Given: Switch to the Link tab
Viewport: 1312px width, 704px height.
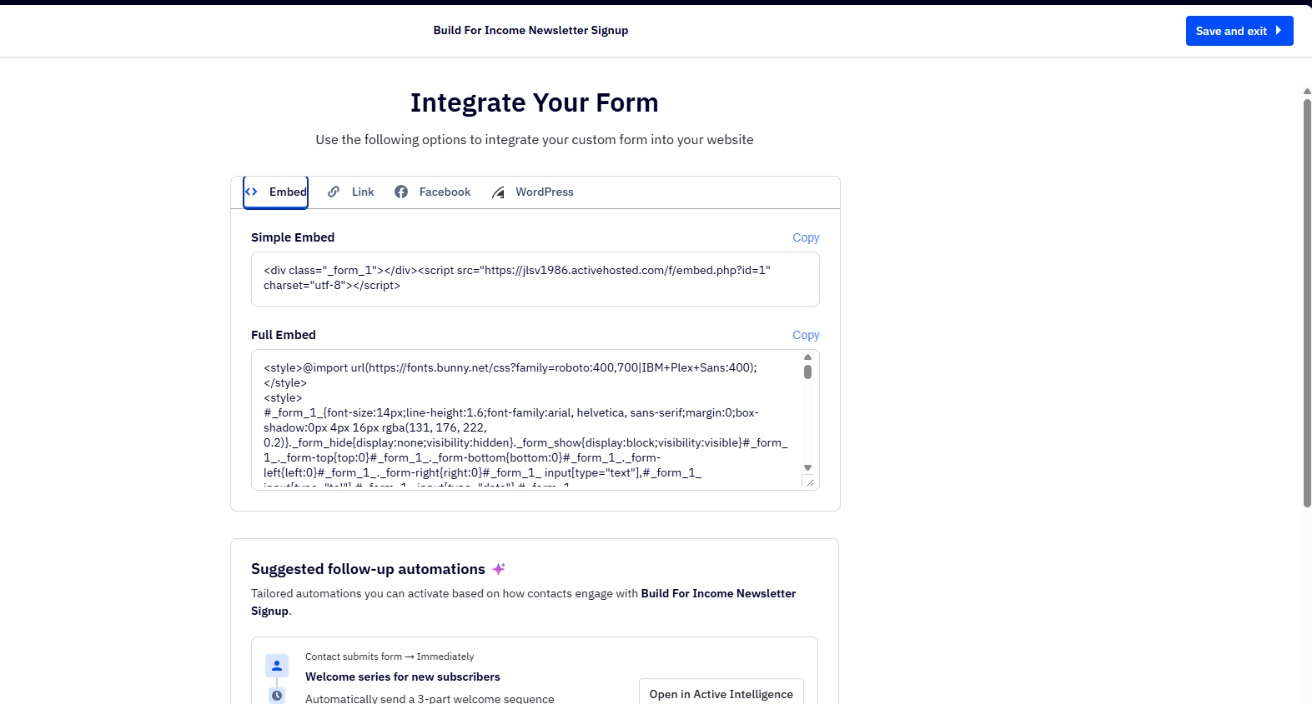Looking at the screenshot, I should (x=351, y=192).
